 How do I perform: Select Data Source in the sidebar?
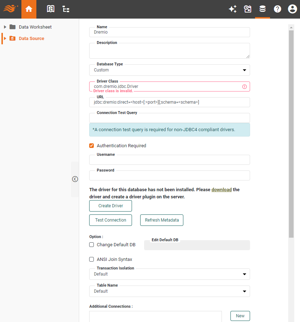tap(31, 38)
